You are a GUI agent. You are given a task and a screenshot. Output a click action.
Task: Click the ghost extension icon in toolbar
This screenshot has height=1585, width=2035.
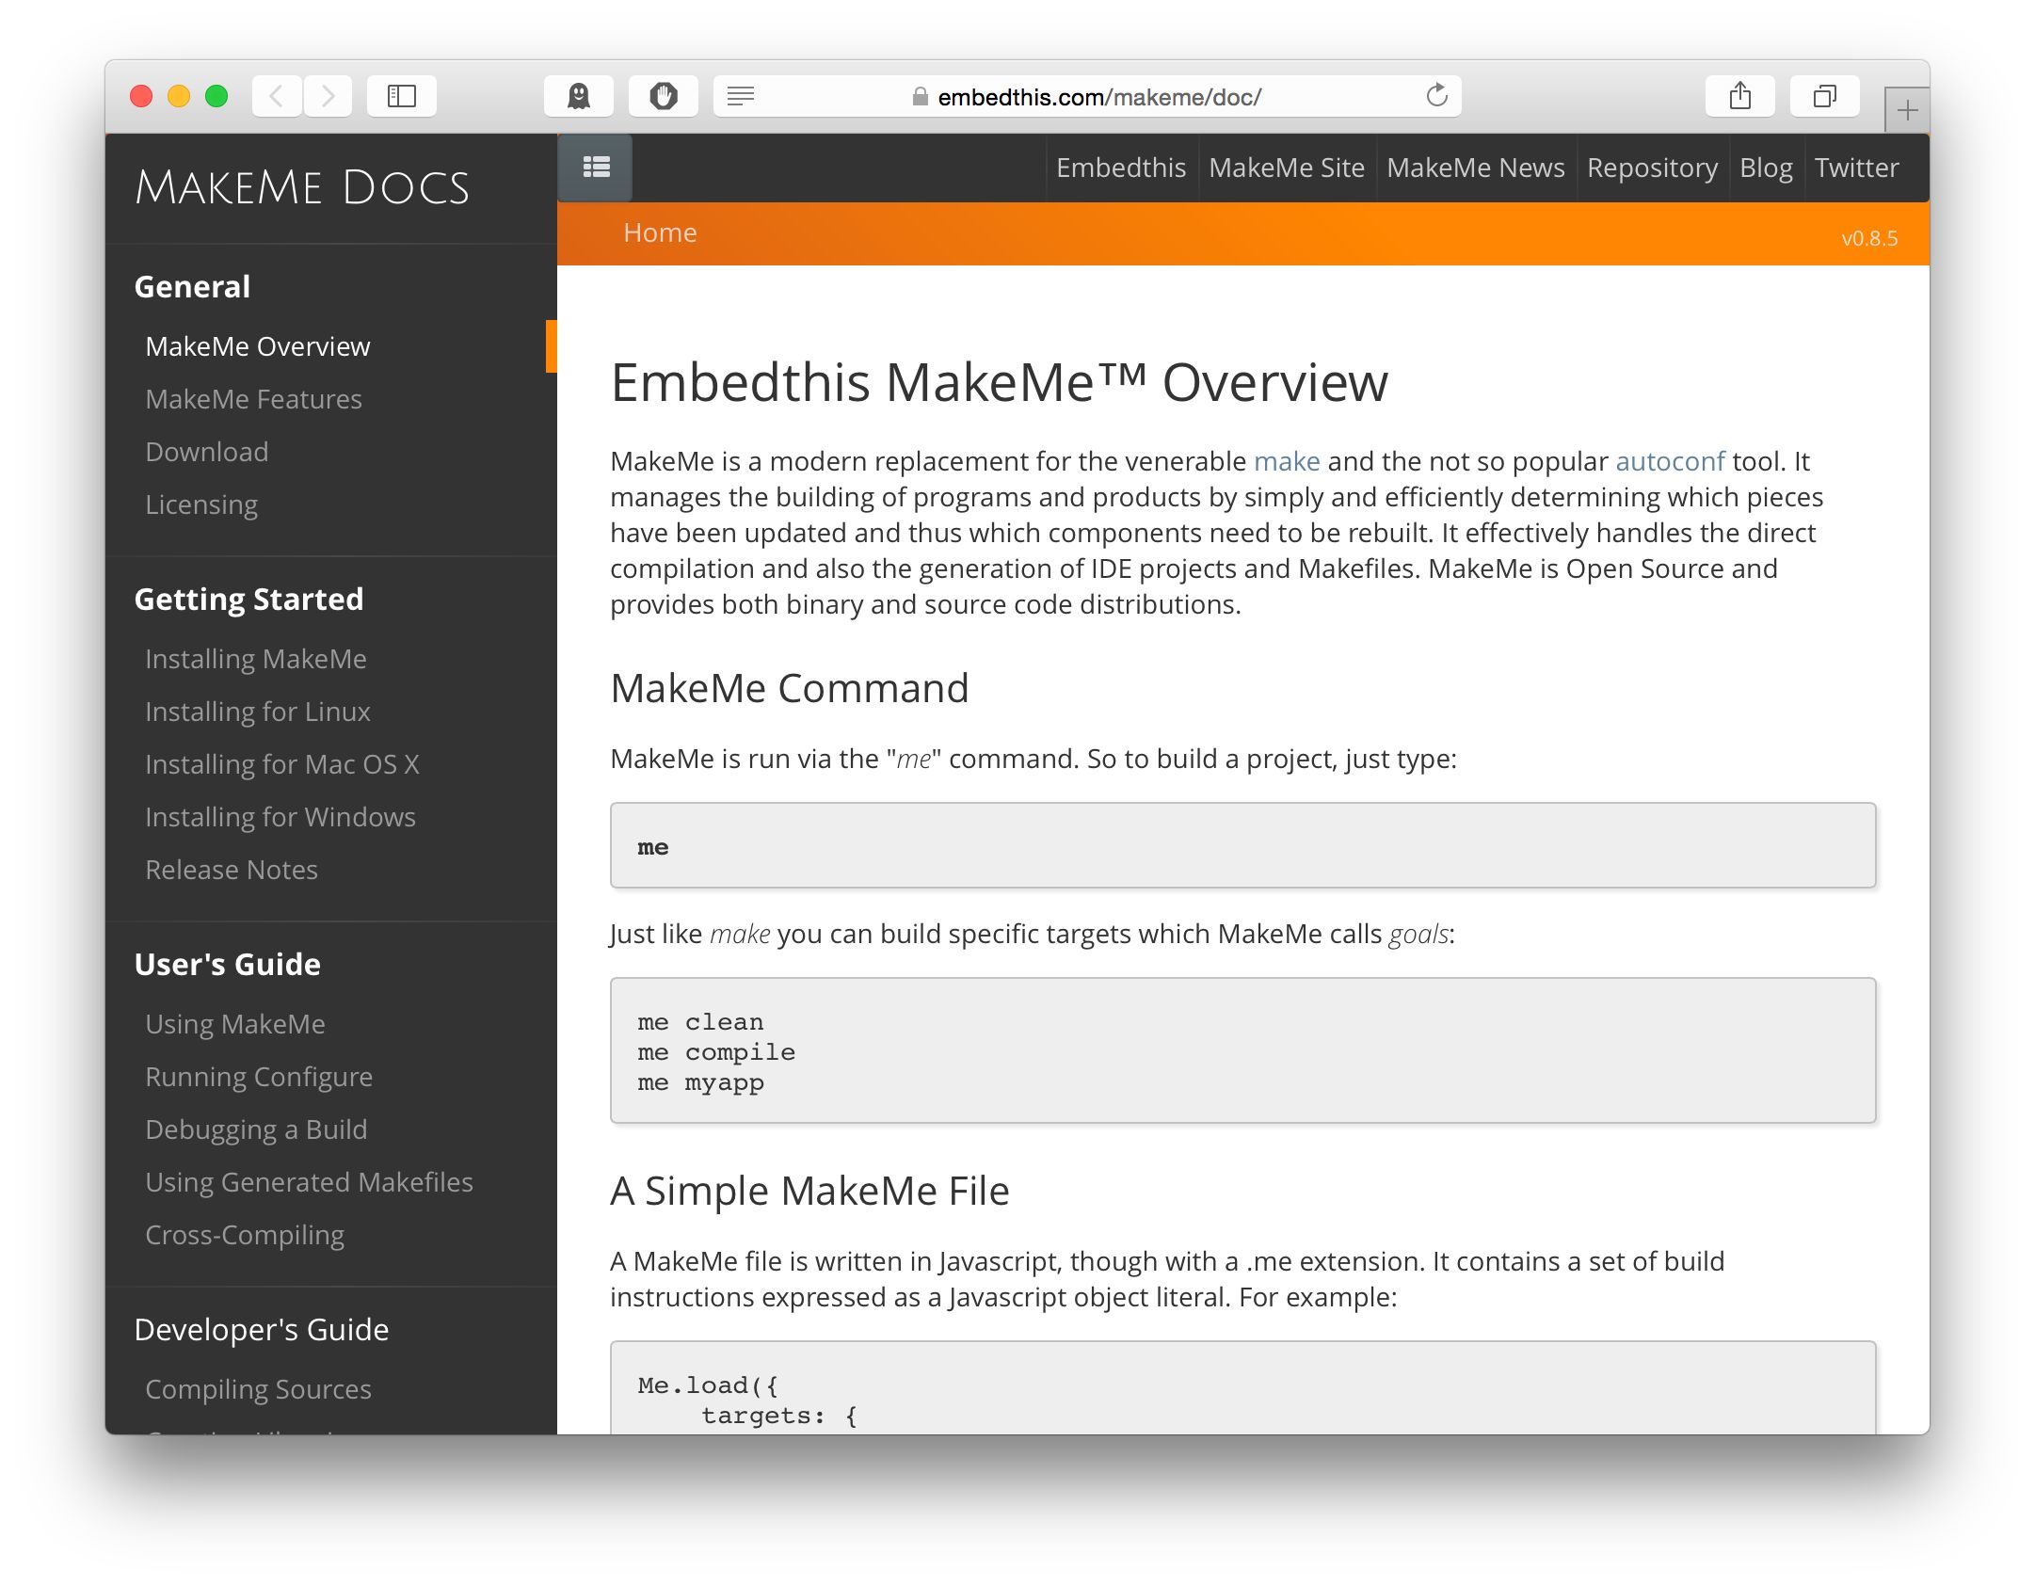point(579,95)
